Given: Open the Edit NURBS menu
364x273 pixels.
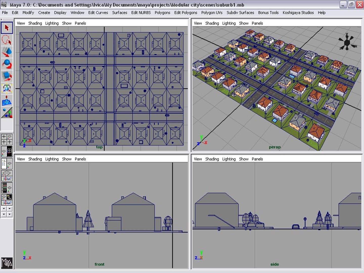Looking at the screenshot, I should [141, 13].
